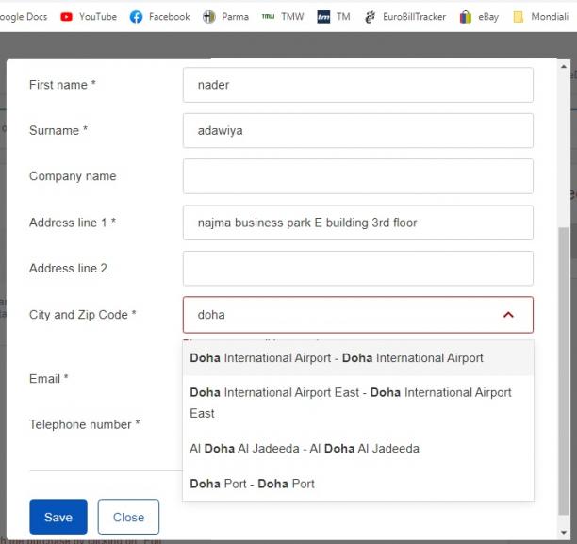Open the Parma bookmark icon
577x544 pixels.
[209, 17]
